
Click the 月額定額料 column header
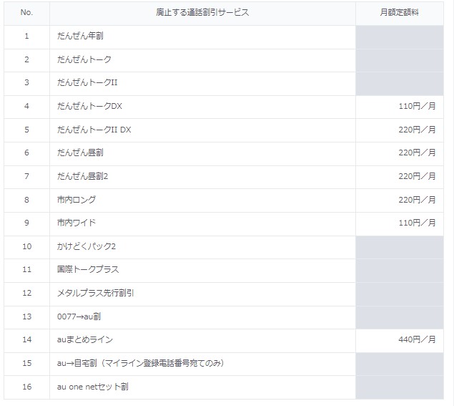tap(399, 12)
